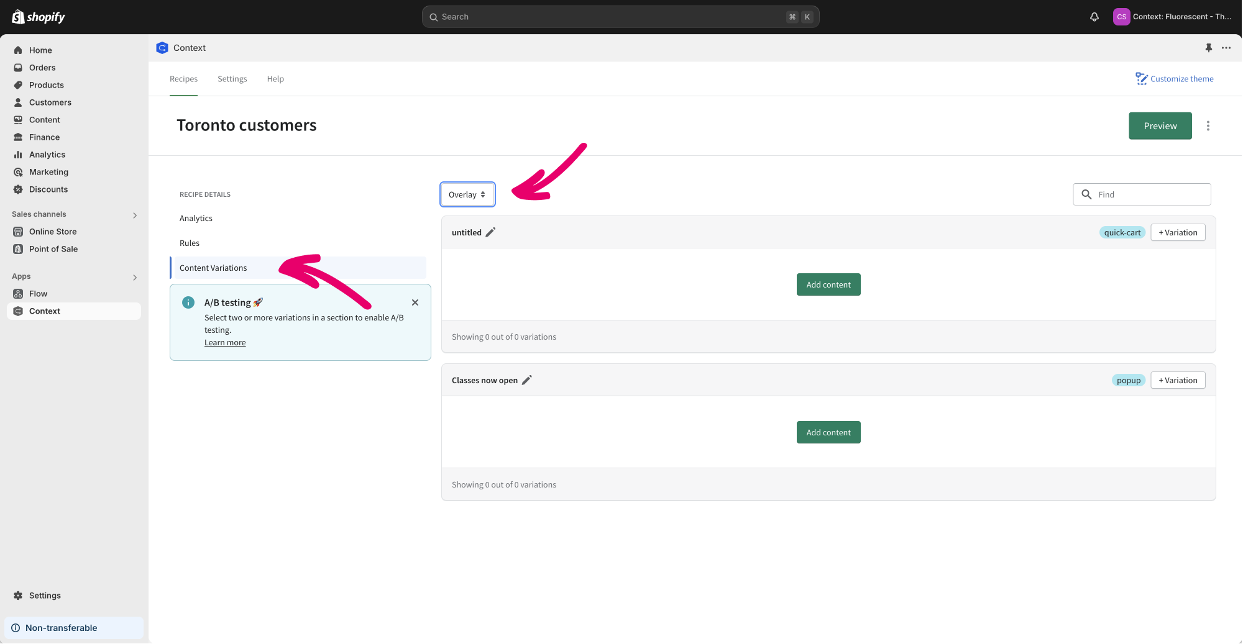This screenshot has height=644, width=1243.
Task: Click the Shopify logo
Action: 39,17
